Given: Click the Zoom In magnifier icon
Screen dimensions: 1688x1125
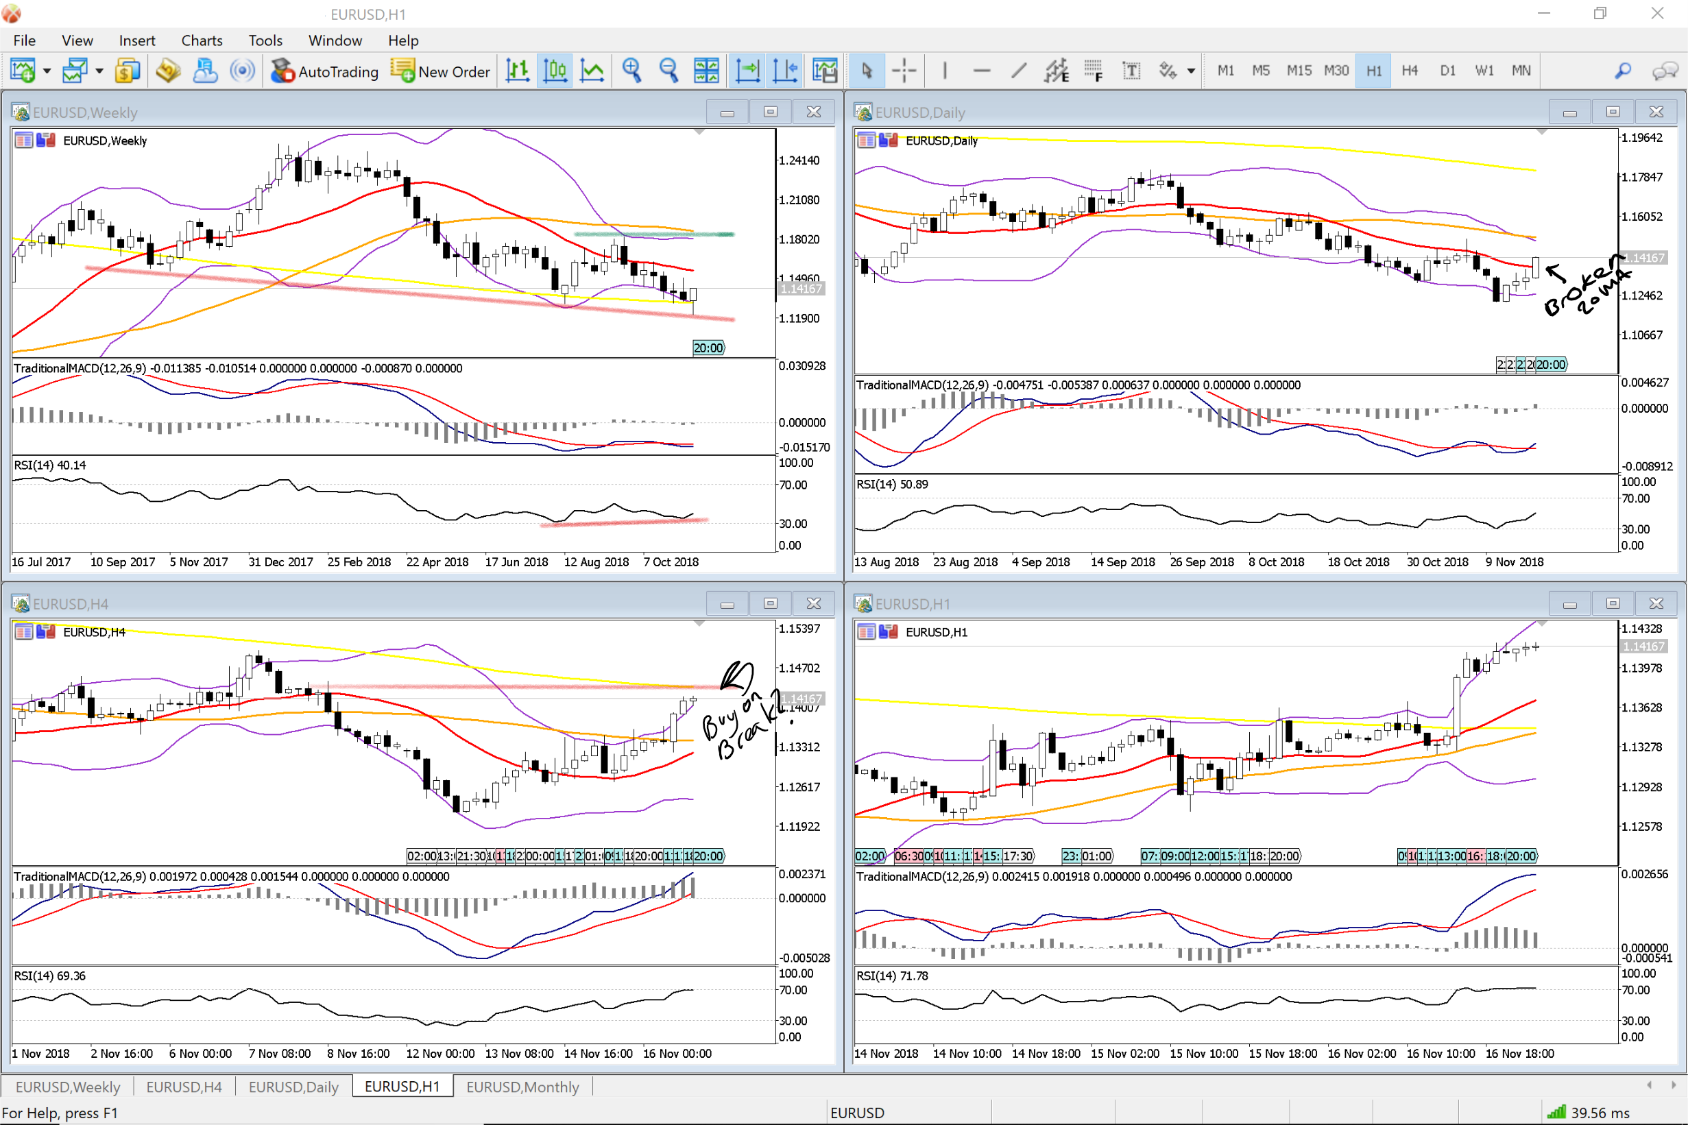Looking at the screenshot, I should pyautogui.click(x=631, y=71).
